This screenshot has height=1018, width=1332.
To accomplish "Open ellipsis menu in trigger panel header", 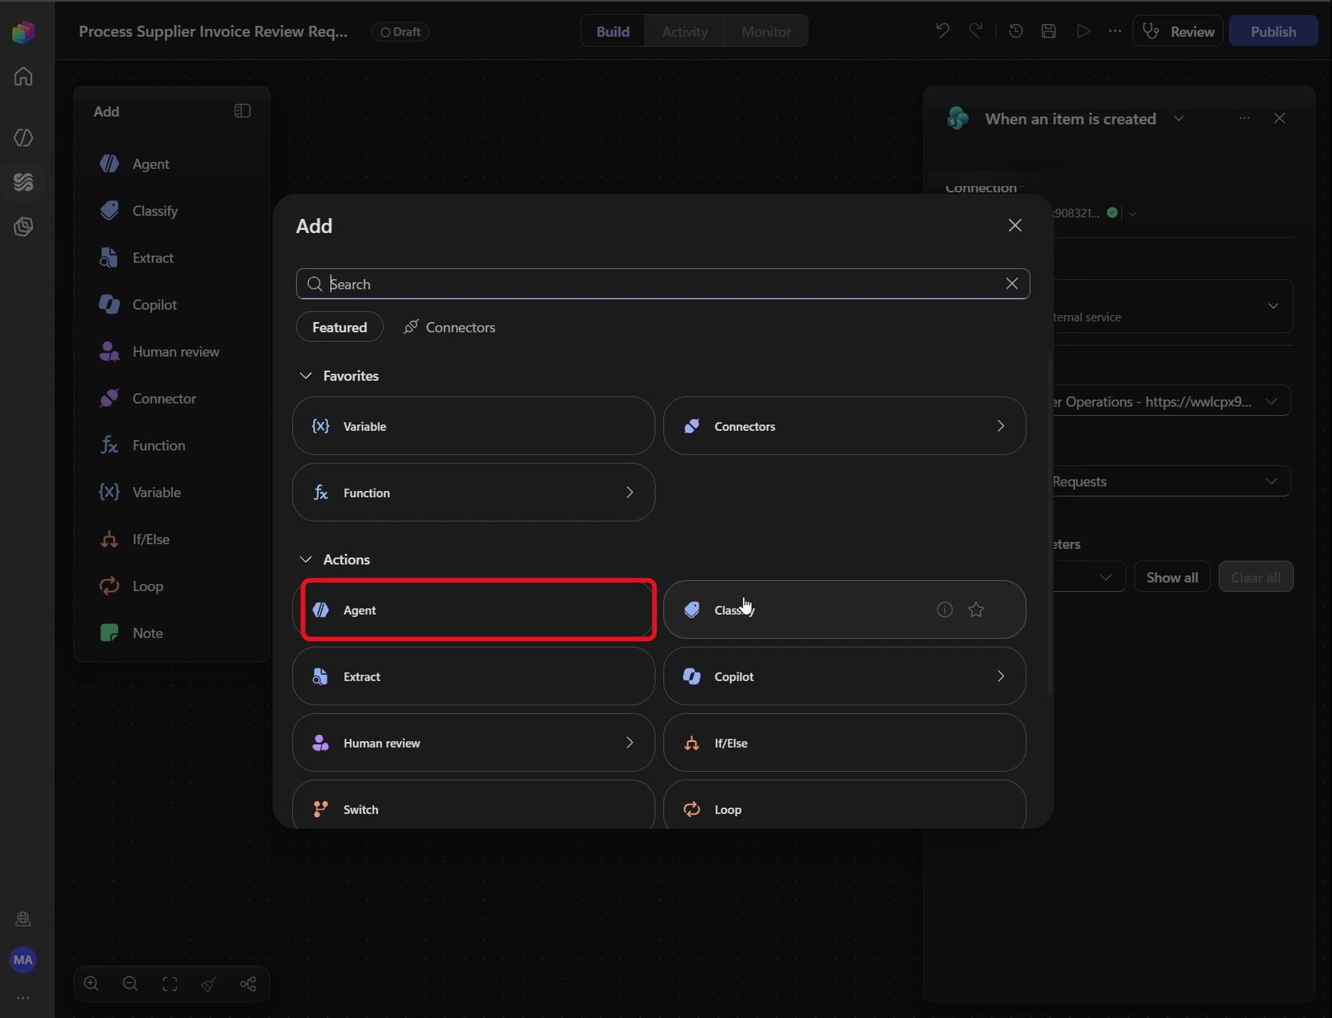I will [1244, 118].
